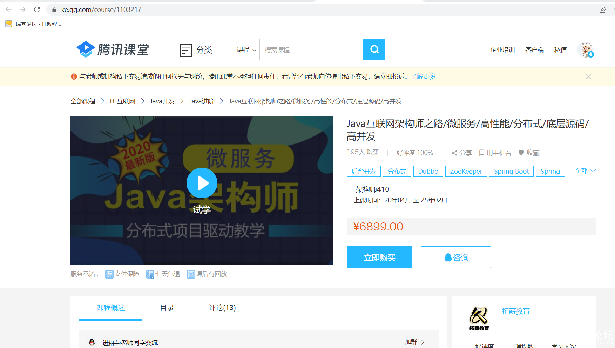Screen dimensions: 615x348
Task: Click the 分享 share icon
Action: [454, 153]
